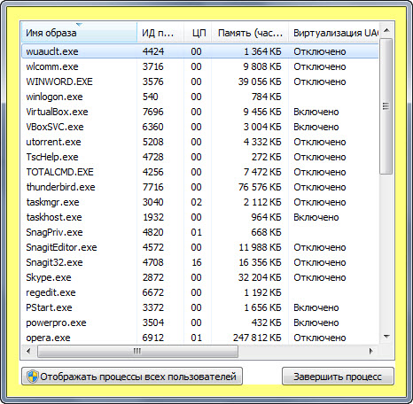The width and height of the screenshot is (413, 404).
Task: Click Отключено in WINWORD.EXE row
Action: tap(320, 82)
